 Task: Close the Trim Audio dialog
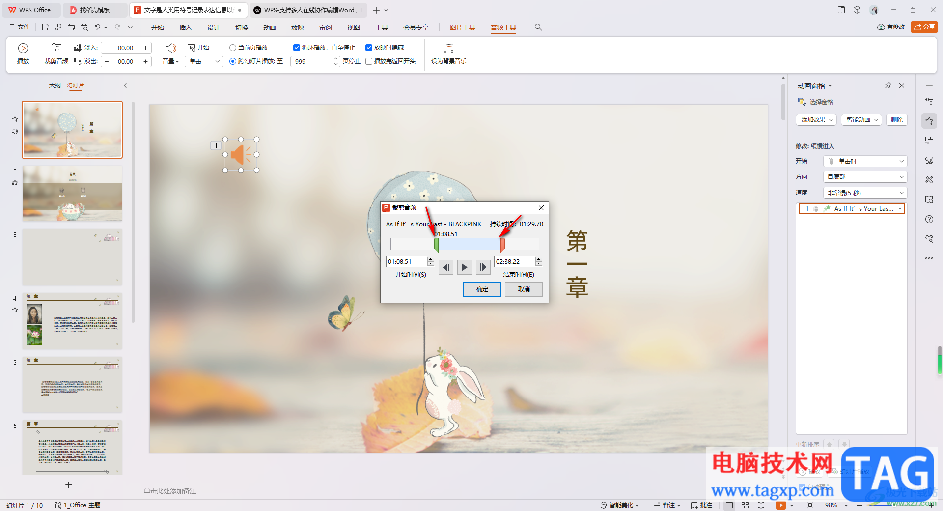(541, 208)
